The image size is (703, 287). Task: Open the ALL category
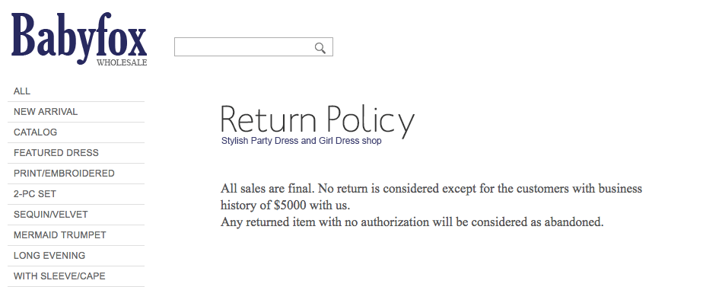pos(76,91)
